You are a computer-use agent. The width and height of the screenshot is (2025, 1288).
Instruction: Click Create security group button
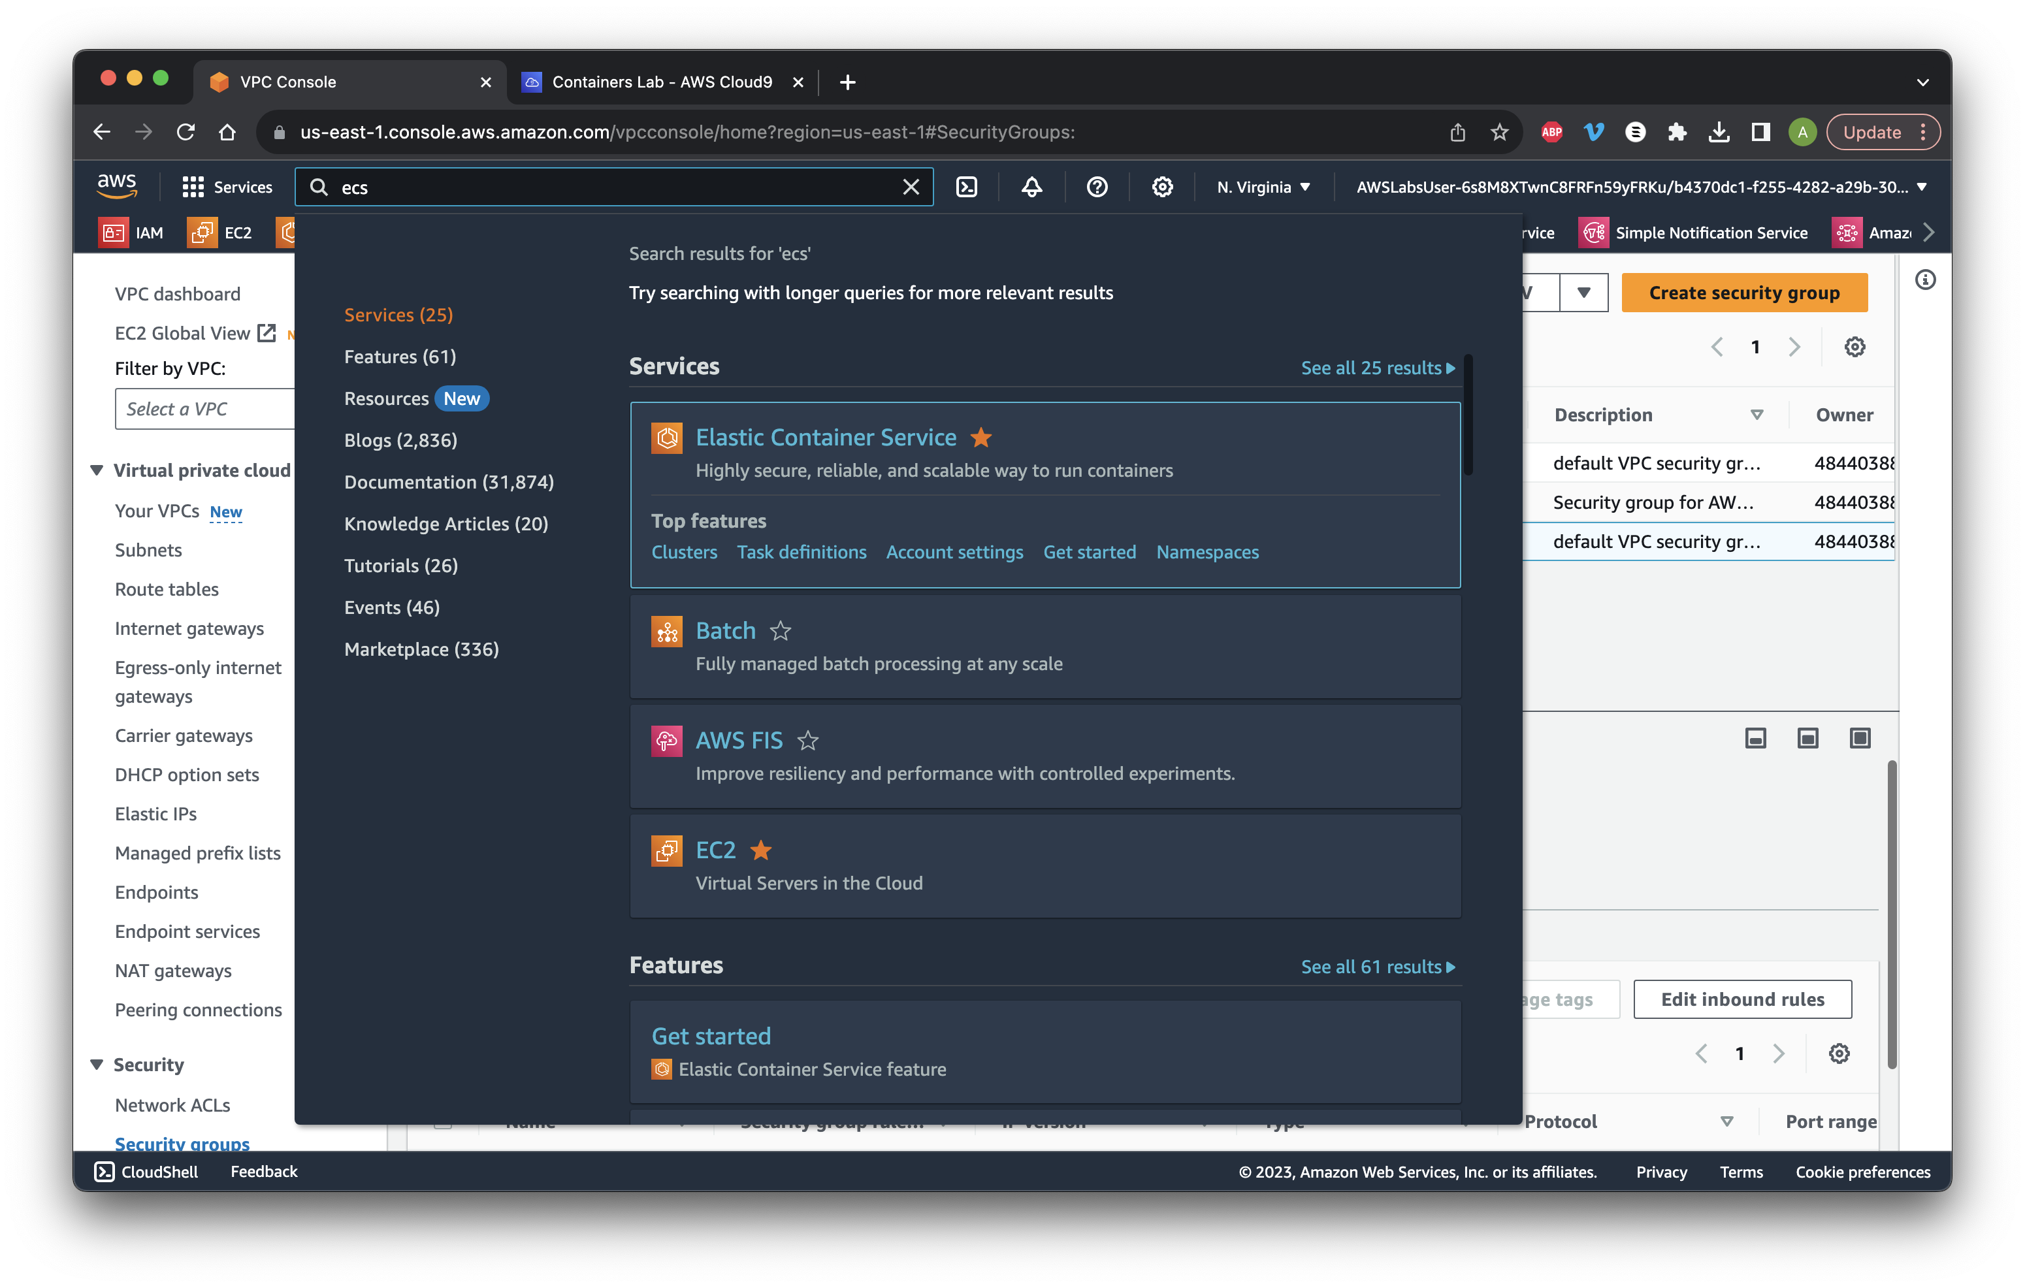(x=1744, y=293)
